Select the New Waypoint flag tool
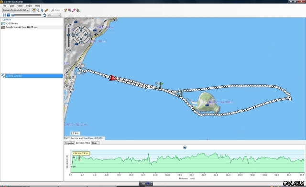The height and width of the screenshot is (187, 306). [65, 10]
